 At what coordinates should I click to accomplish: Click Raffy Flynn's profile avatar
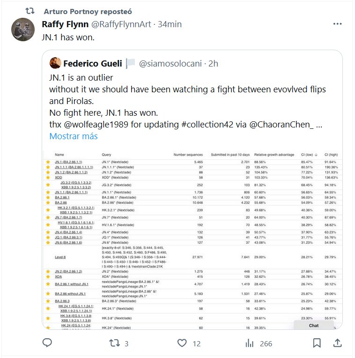(x=22, y=29)
